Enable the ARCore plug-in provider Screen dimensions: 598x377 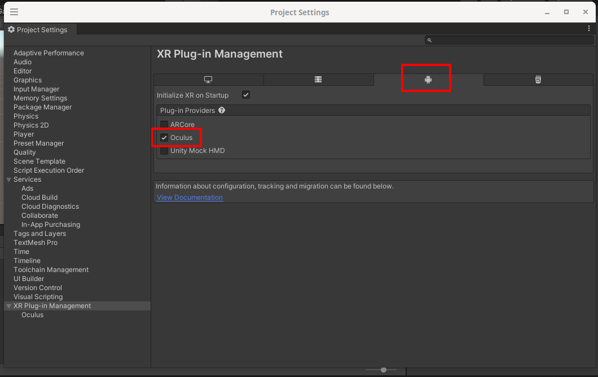(x=164, y=125)
